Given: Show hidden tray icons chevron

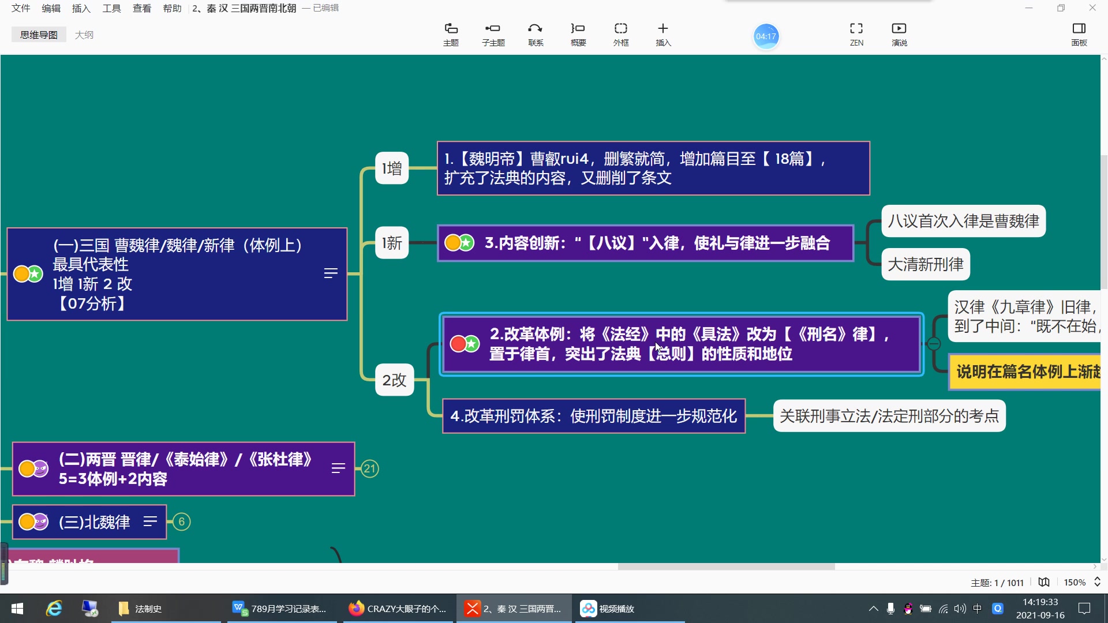Looking at the screenshot, I should (x=873, y=609).
